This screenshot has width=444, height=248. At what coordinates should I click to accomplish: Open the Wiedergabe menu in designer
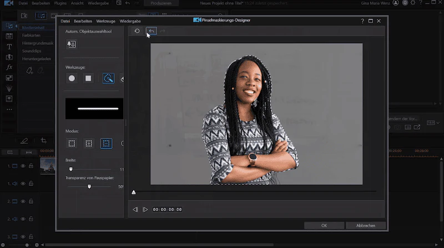click(130, 21)
